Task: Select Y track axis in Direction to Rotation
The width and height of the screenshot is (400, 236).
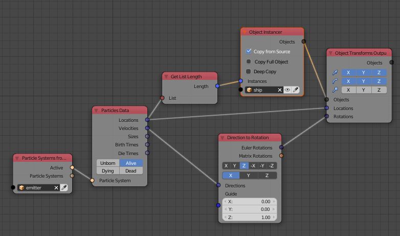Action: pyautogui.click(x=235, y=166)
